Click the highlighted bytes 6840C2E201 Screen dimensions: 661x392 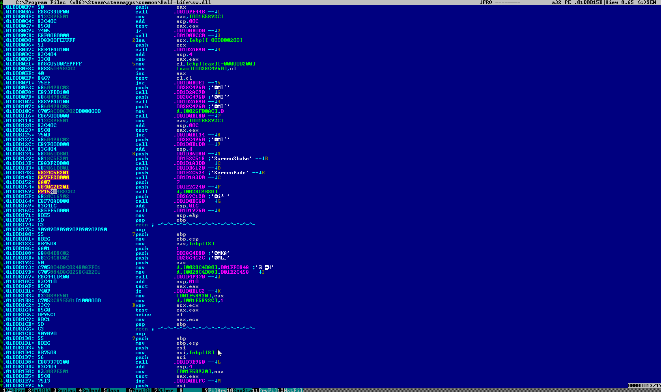click(x=54, y=187)
